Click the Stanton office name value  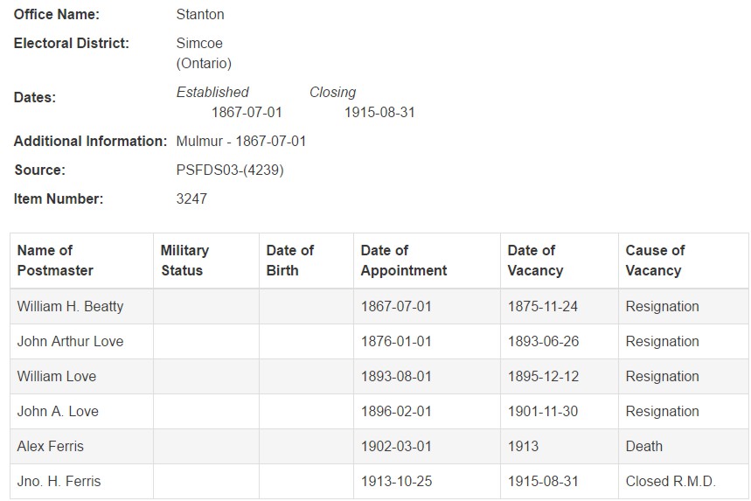pos(200,15)
